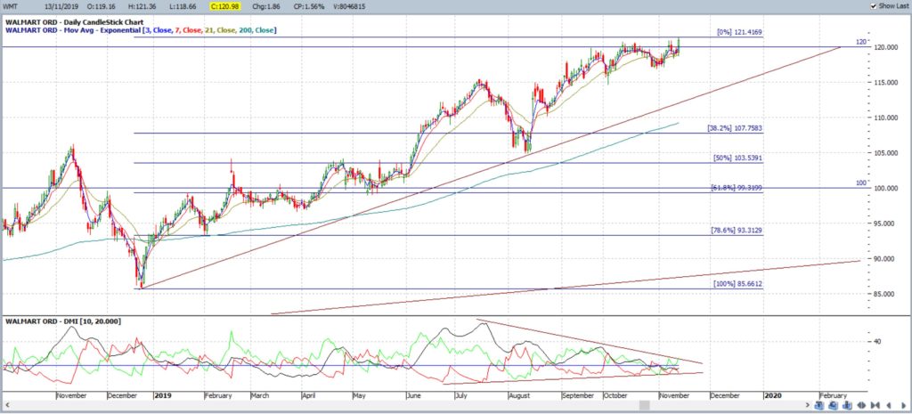Click the third blue chart tool icon
The width and height of the screenshot is (912, 414).
click(847, 405)
